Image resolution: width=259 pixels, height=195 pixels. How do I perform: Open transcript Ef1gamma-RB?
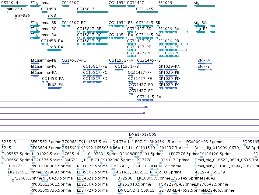[43, 23]
